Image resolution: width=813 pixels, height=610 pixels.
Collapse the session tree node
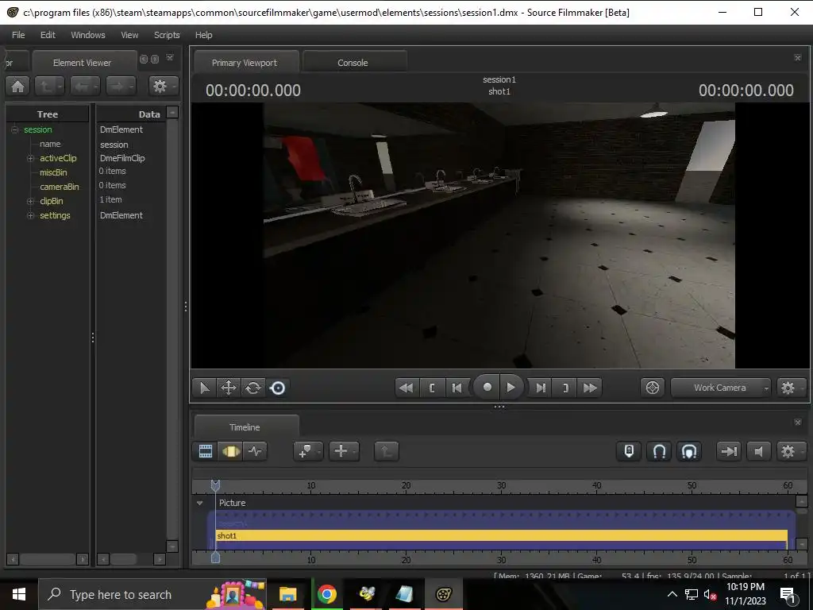point(14,129)
